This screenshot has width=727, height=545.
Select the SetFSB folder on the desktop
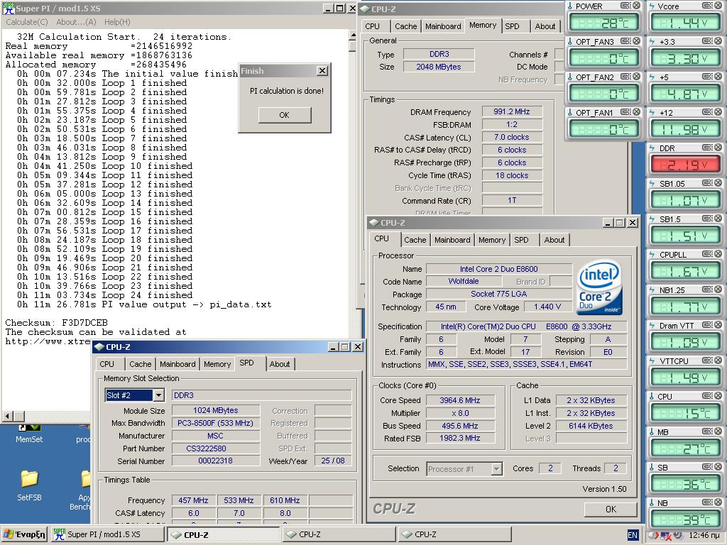29,485
